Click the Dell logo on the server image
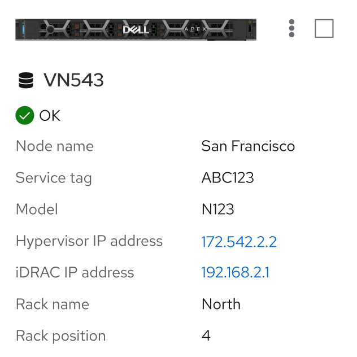 [x=136, y=29]
